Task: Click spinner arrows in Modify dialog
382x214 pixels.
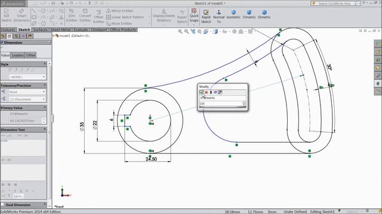Action: [x=244, y=103]
